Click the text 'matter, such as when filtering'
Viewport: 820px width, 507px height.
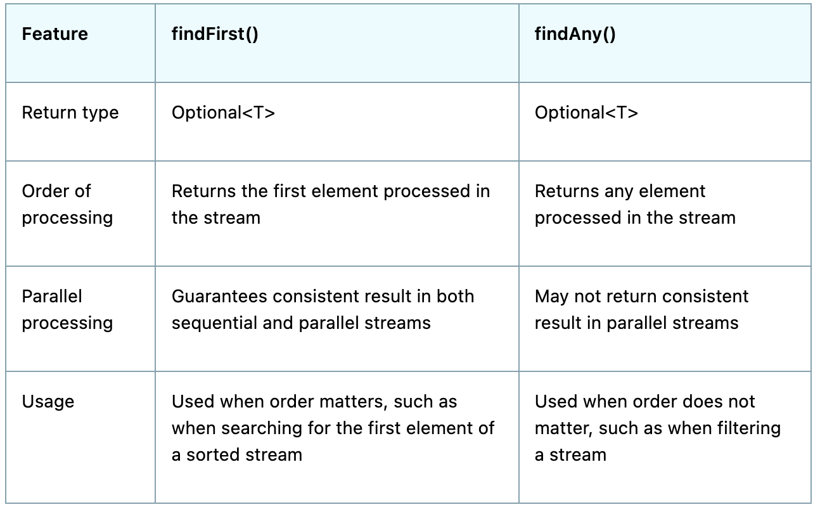(x=657, y=428)
